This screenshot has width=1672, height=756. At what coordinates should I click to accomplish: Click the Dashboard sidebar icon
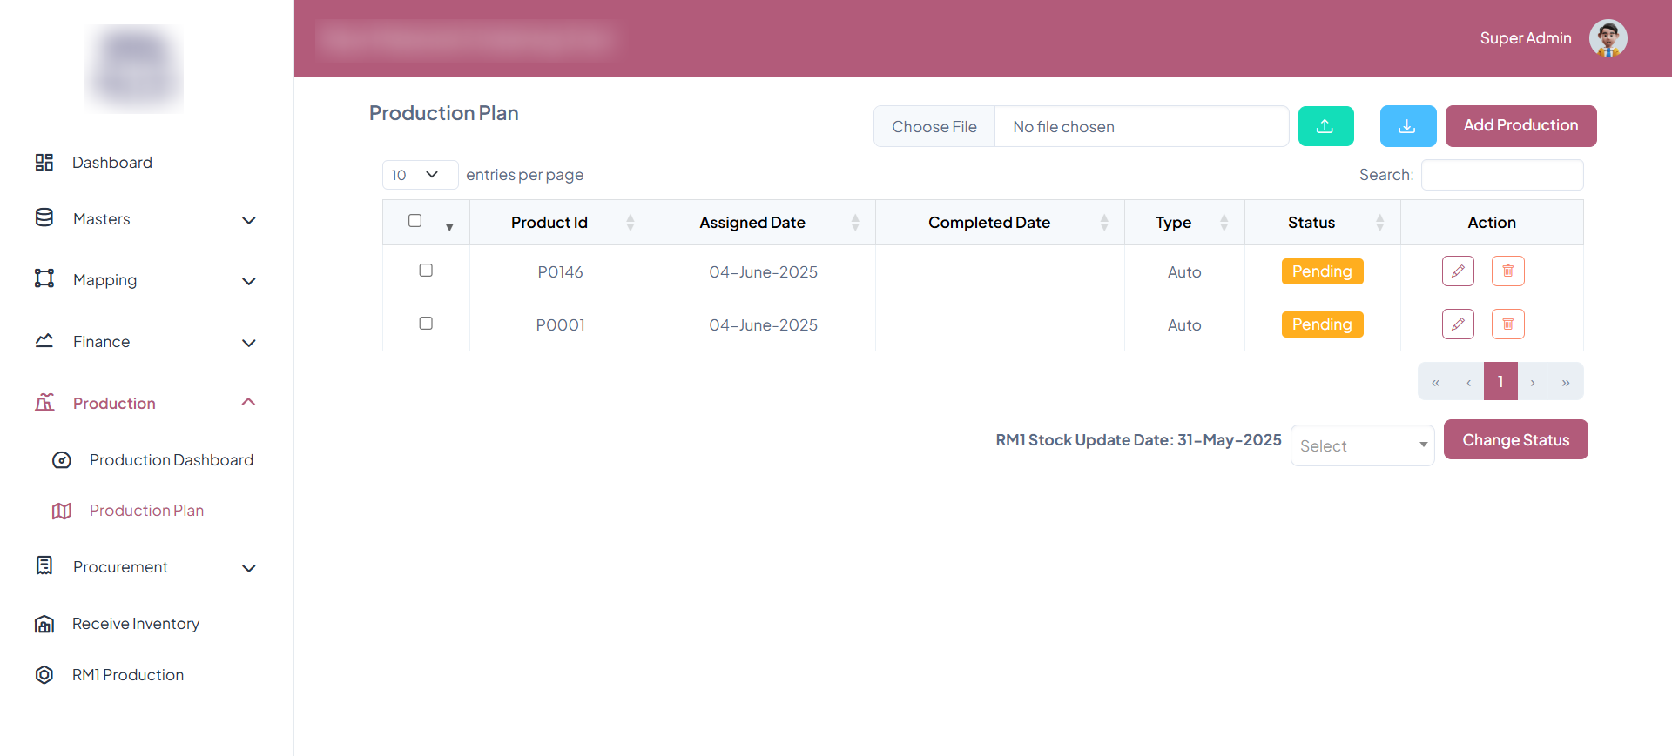pyautogui.click(x=44, y=163)
